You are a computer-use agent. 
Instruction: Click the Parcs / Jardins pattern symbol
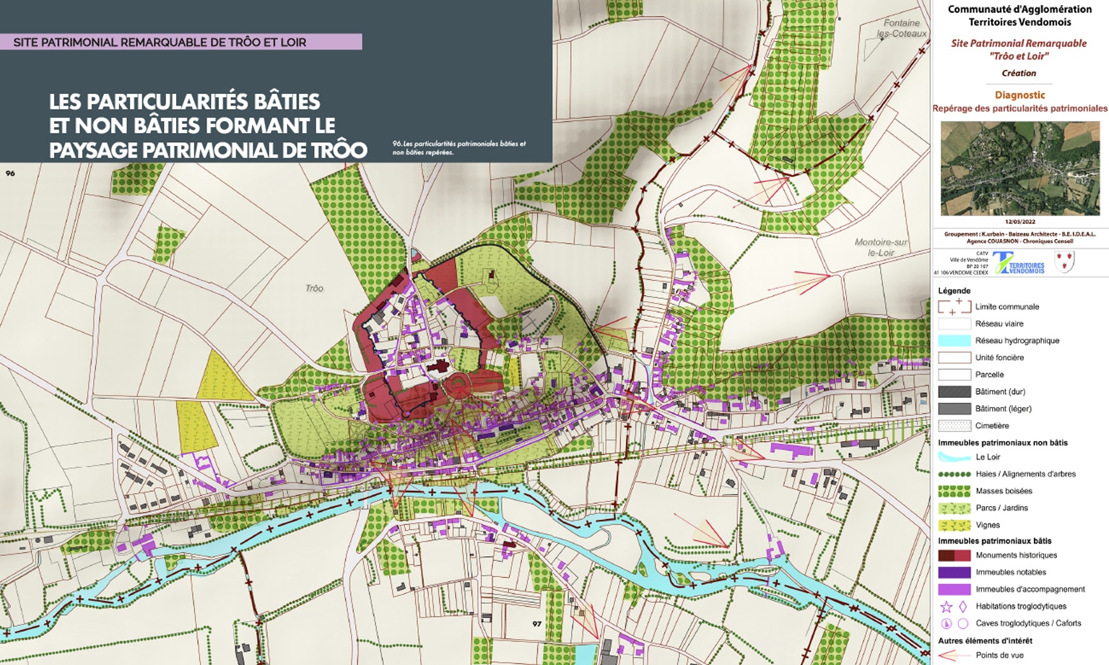tap(954, 508)
